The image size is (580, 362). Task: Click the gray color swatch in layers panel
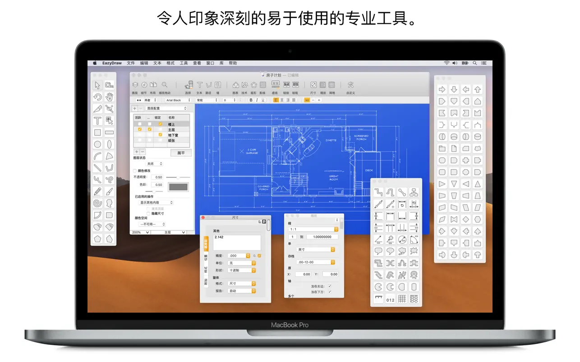178,186
